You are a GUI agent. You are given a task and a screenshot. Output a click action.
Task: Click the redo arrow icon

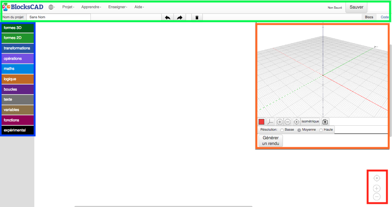(180, 17)
